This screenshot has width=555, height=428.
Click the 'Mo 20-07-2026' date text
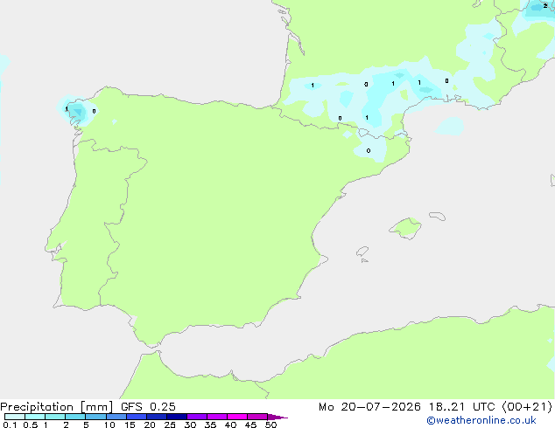(369, 407)
